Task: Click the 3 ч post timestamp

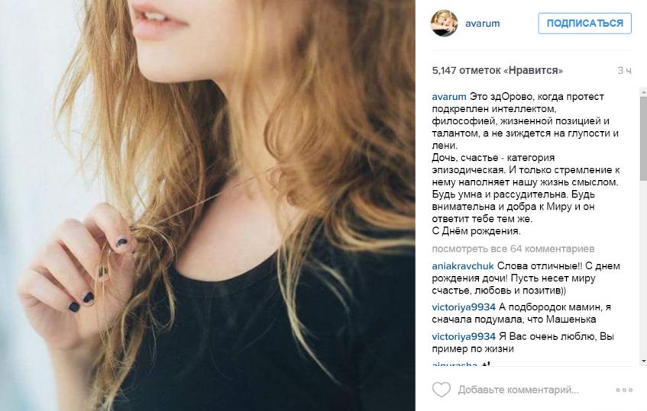Action: click(624, 70)
